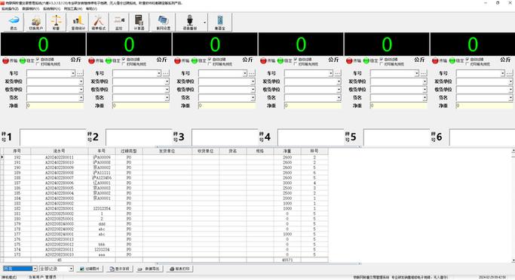This screenshot has height=280, width=515.
Task: Click the 报表打印 print button
Action: click(179, 269)
